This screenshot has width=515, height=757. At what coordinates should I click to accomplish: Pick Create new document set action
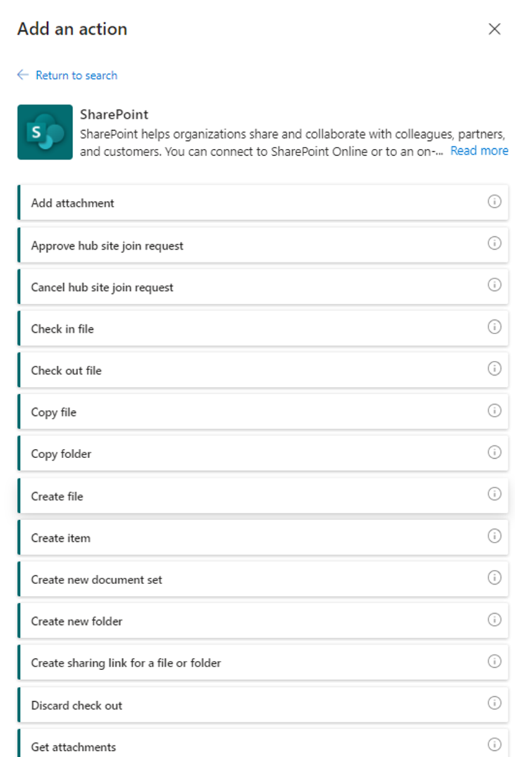click(97, 580)
